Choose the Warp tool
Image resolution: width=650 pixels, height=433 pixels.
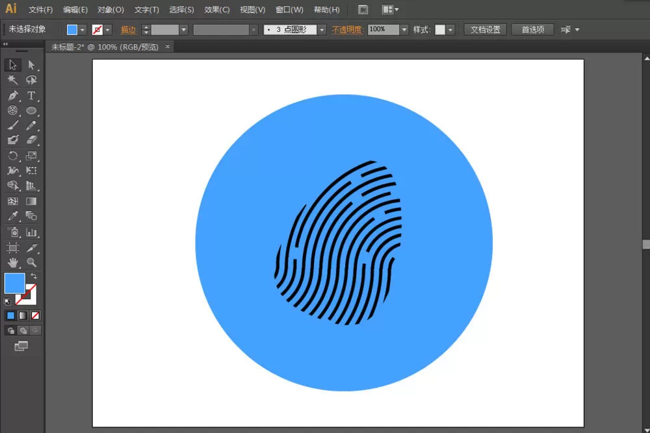(x=12, y=171)
